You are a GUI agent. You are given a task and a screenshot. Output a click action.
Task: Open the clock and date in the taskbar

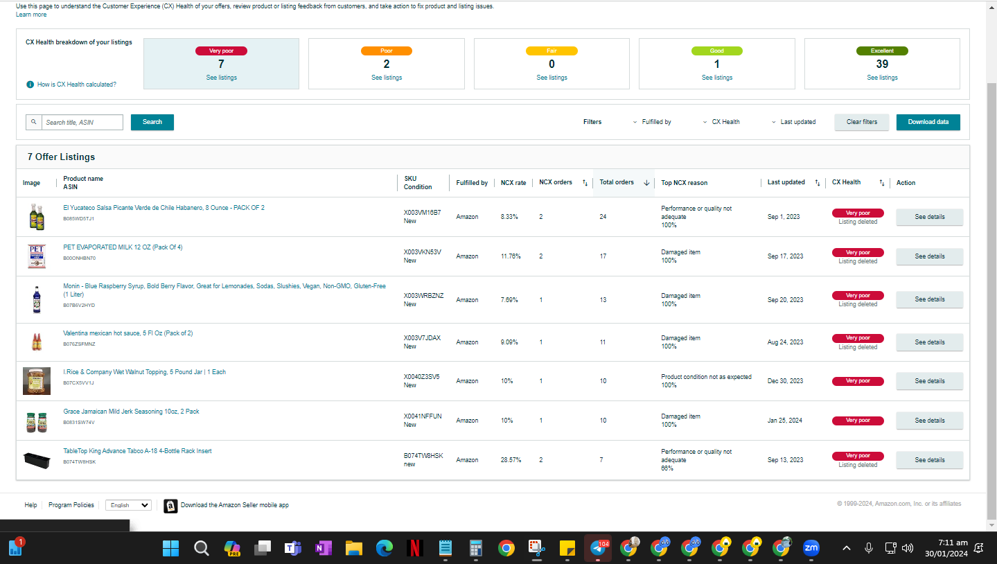(x=947, y=548)
